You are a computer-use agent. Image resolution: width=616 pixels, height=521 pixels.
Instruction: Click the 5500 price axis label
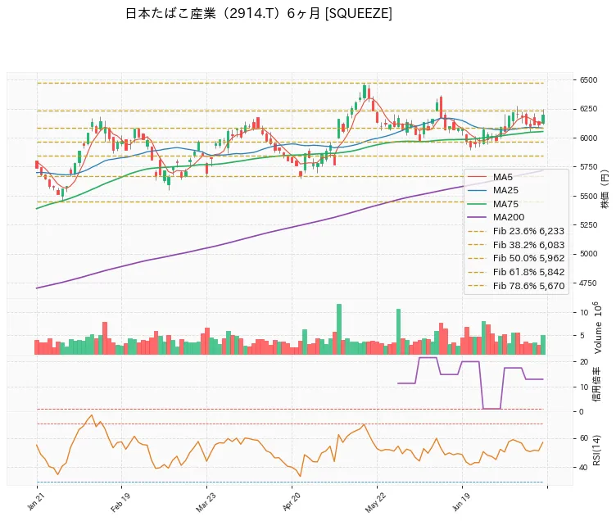click(x=588, y=196)
